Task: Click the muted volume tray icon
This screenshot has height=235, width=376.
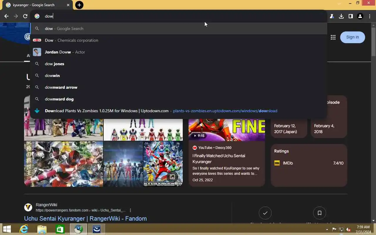Action: coord(348,229)
